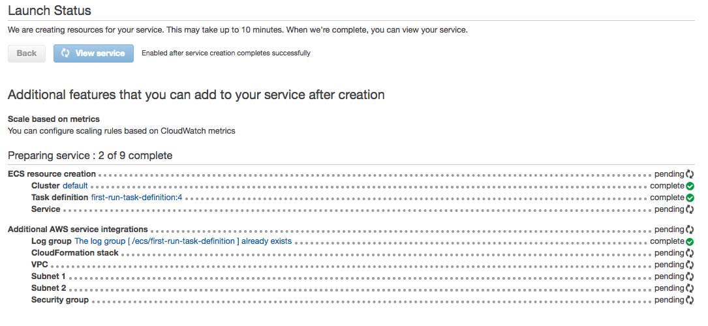Click the Additional AWS service integrations spinner
The image size is (708, 326).
click(x=690, y=230)
